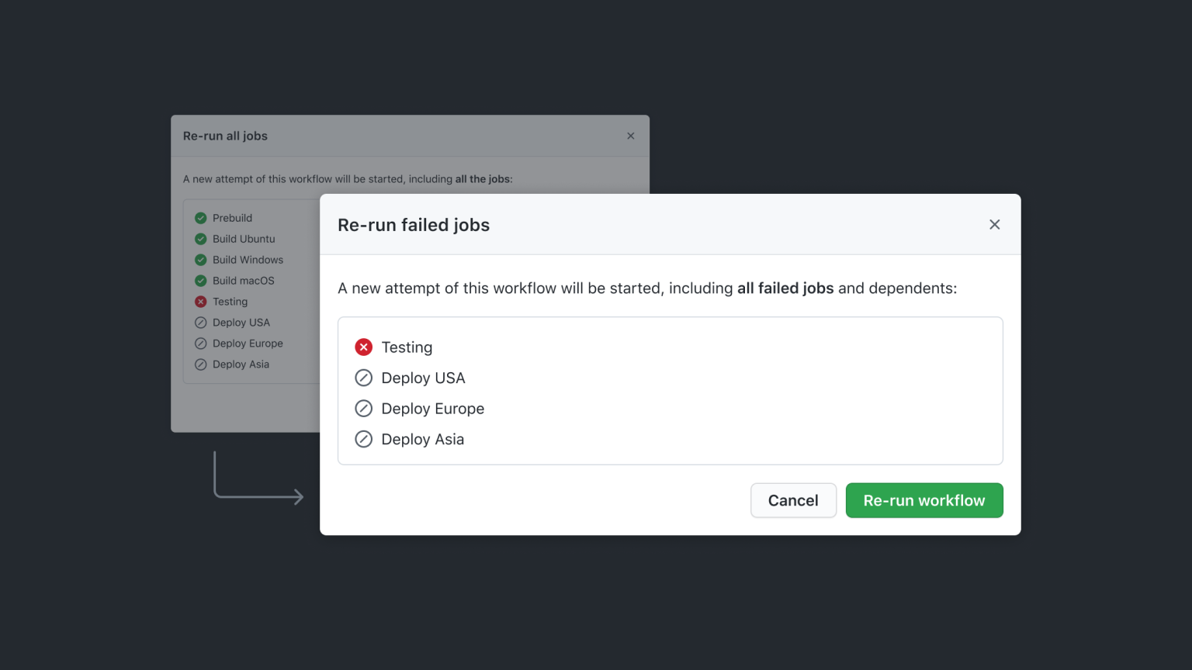Select the Deploy Asia job entry
The image size is (1192, 670).
click(x=422, y=439)
